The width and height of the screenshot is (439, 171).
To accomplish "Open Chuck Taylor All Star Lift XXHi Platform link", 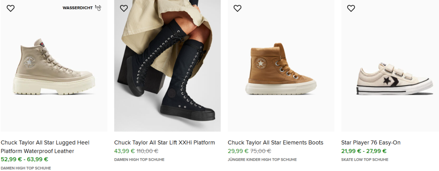I will [164, 142].
